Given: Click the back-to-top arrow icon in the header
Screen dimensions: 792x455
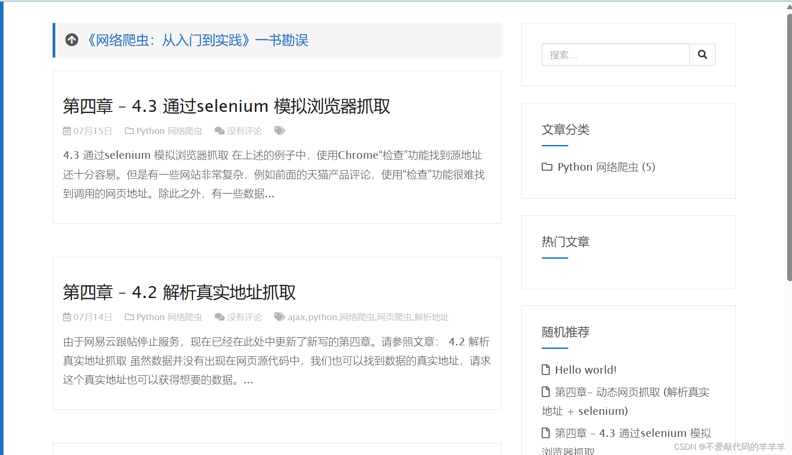Looking at the screenshot, I should click(72, 40).
